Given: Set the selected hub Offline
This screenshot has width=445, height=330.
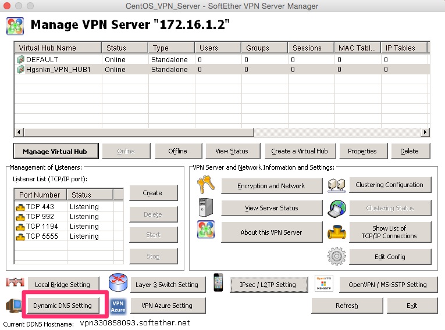Looking at the screenshot, I should coord(178,151).
